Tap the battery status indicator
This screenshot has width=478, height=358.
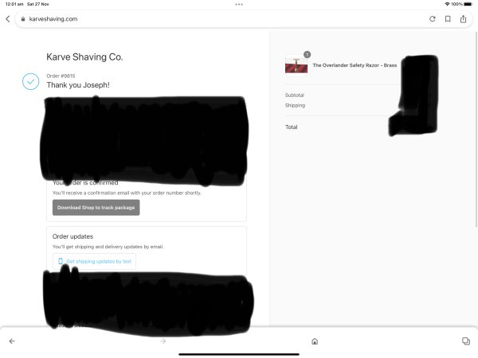coord(468,4)
